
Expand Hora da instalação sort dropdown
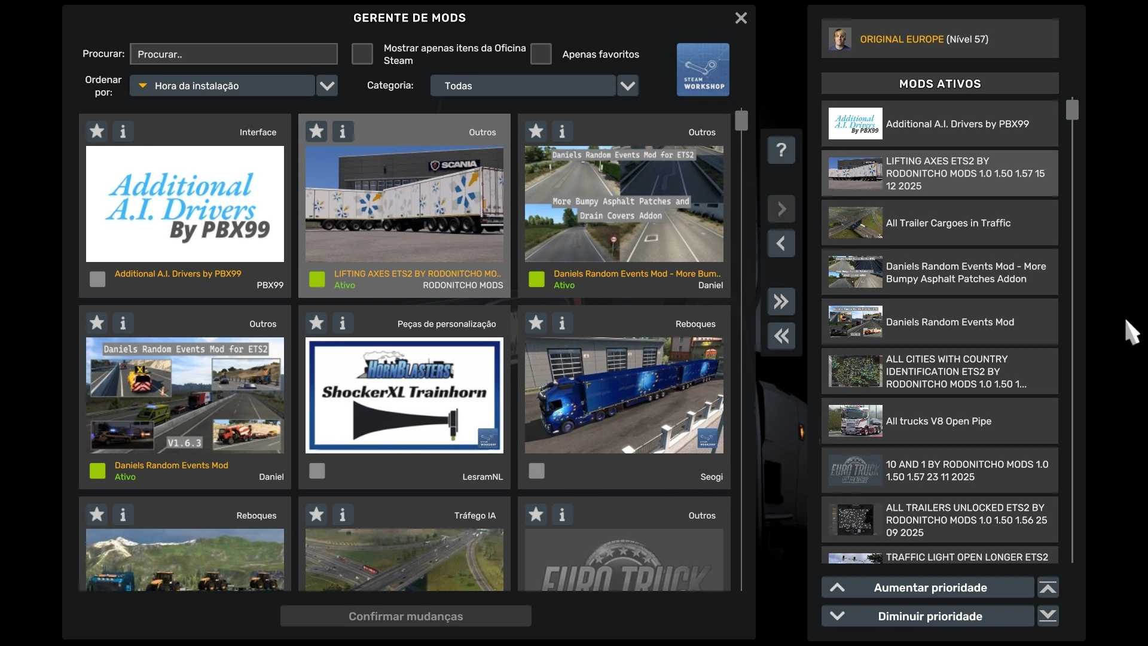pyautogui.click(x=327, y=86)
